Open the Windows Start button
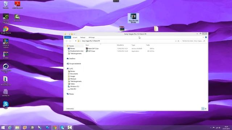Image resolution: width=232 pixels, height=130 pixels. pos(3,127)
